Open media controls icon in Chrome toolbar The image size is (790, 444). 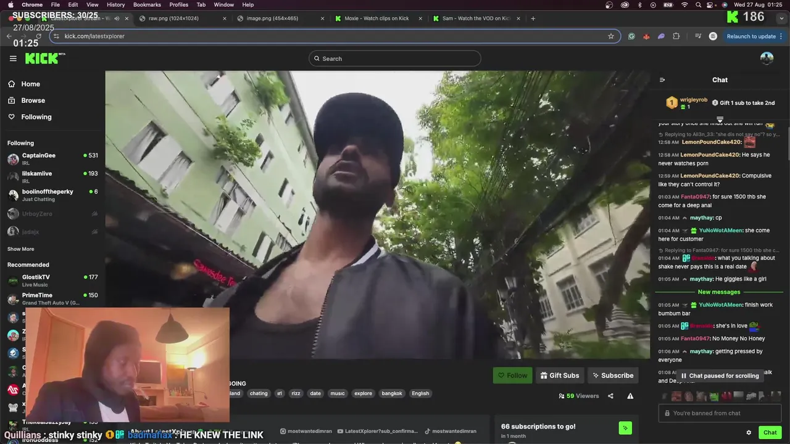[x=698, y=36]
